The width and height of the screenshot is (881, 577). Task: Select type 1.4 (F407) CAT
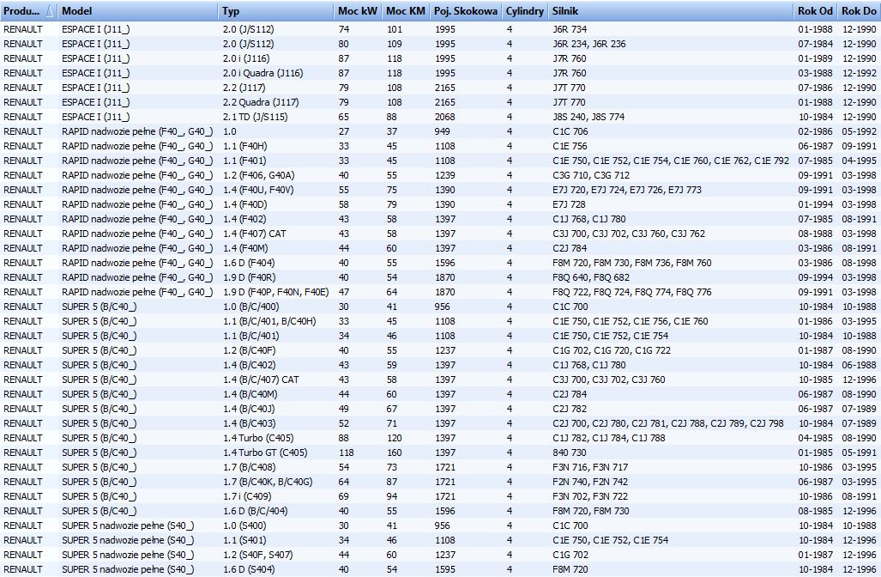254,234
